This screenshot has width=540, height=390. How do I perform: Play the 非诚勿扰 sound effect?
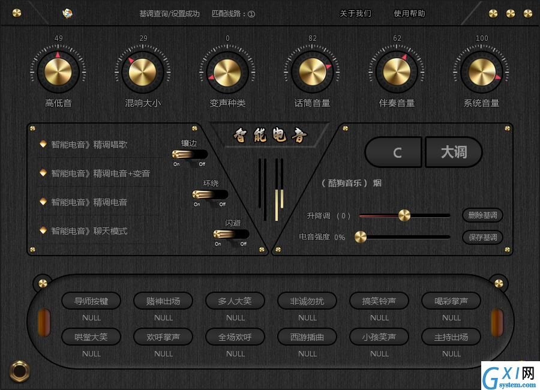pyautogui.click(x=307, y=301)
